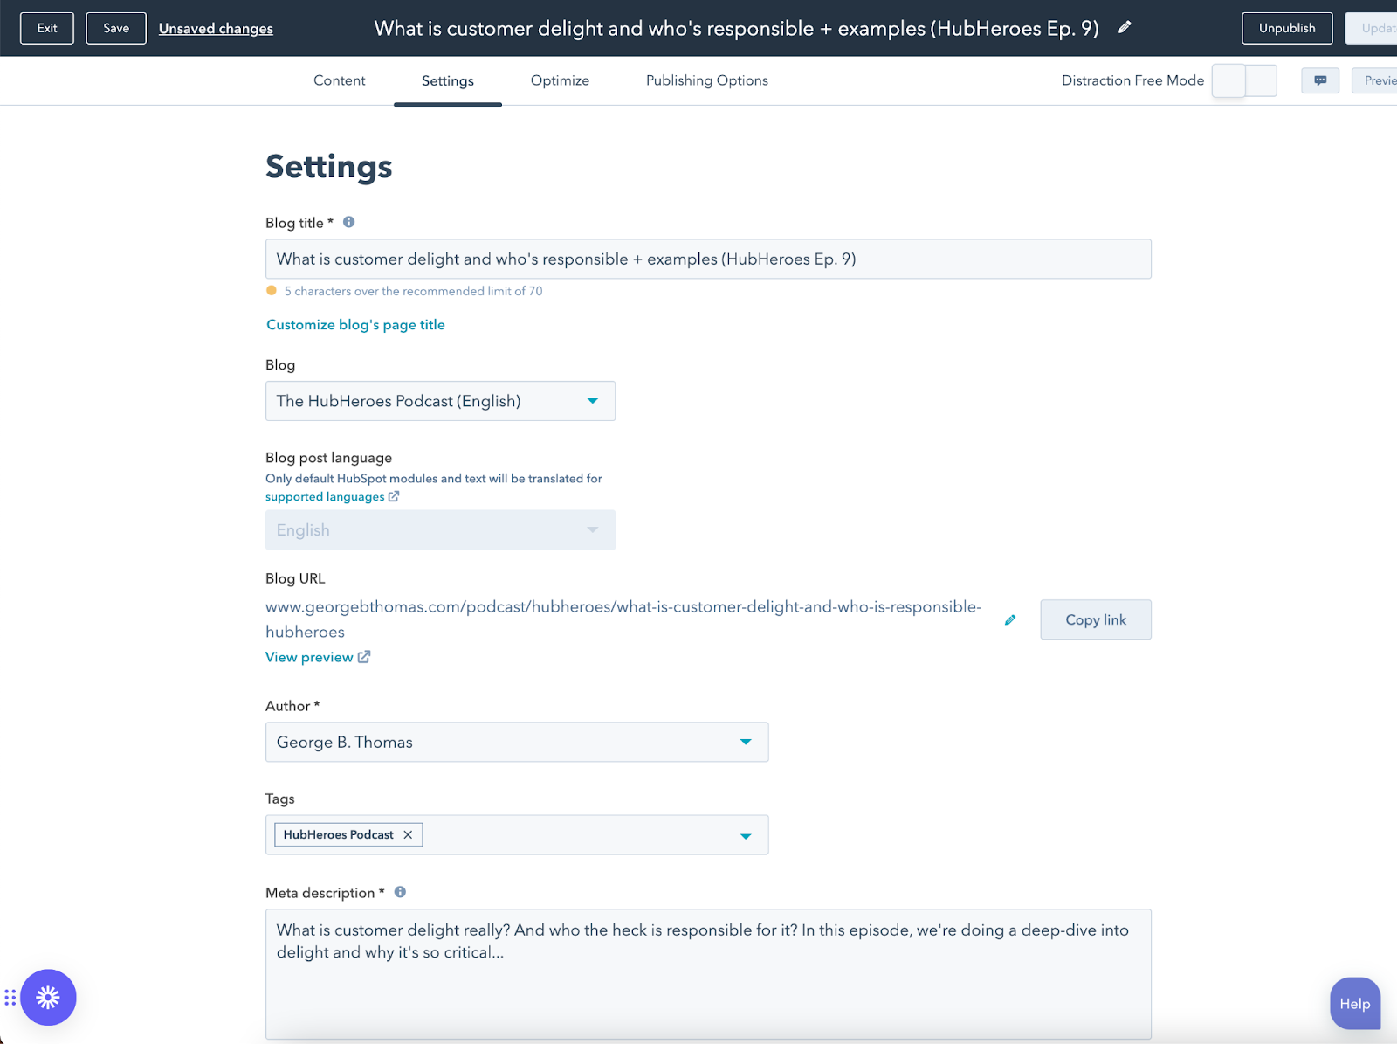Unpublish the blog post

pyautogui.click(x=1287, y=28)
